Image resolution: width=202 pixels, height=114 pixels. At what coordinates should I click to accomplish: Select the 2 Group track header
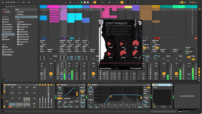tap(53, 7)
